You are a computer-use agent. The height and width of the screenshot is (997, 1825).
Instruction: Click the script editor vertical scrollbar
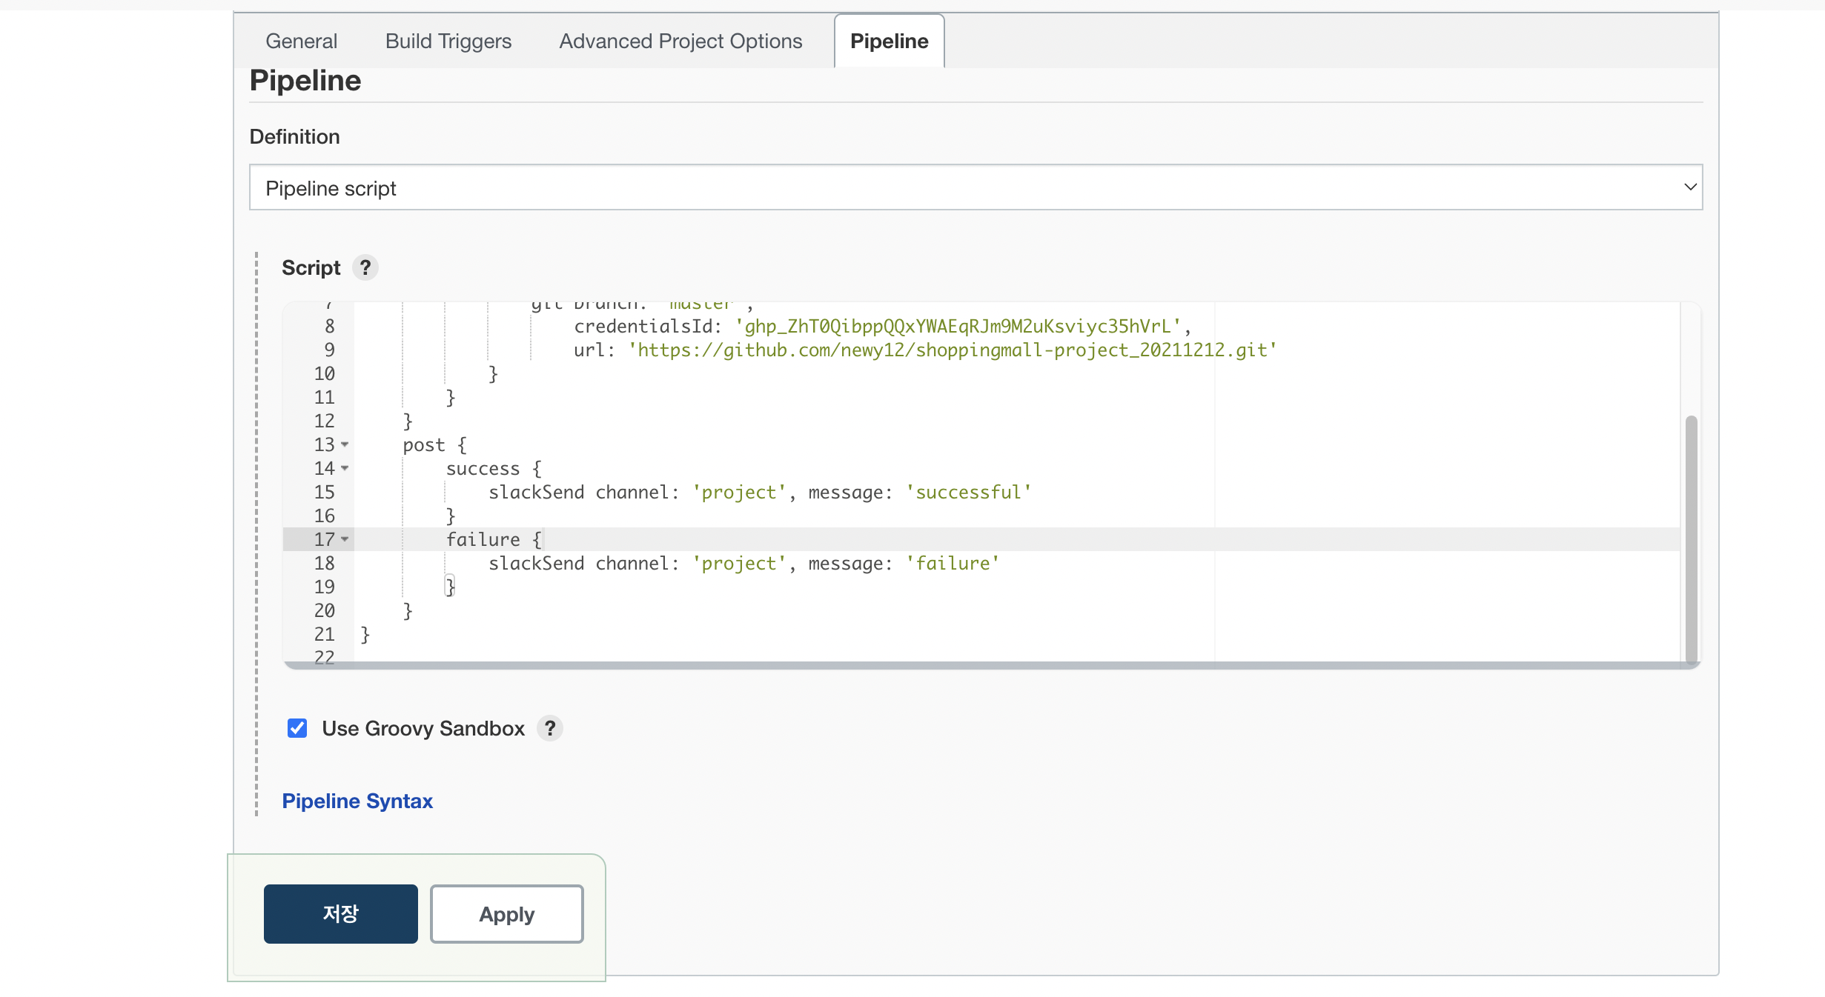tap(1691, 539)
